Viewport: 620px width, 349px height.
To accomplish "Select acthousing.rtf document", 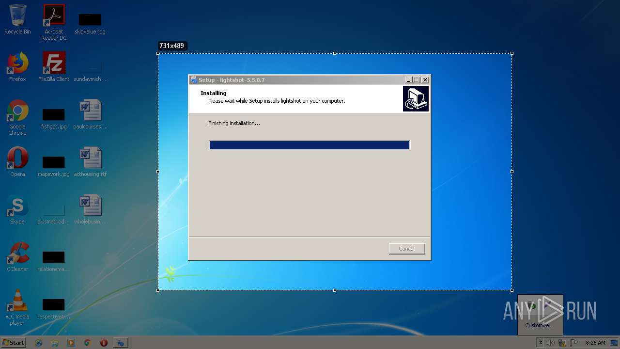I will click(x=90, y=162).
